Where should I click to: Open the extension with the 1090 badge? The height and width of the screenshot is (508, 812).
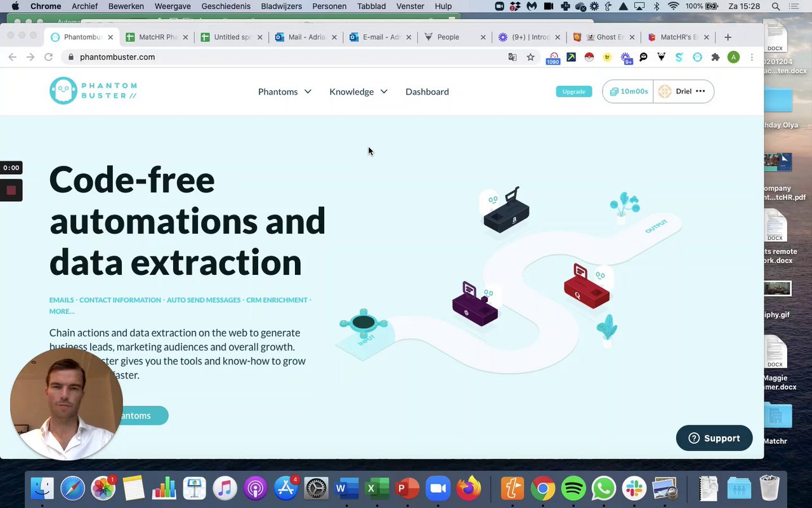553,58
